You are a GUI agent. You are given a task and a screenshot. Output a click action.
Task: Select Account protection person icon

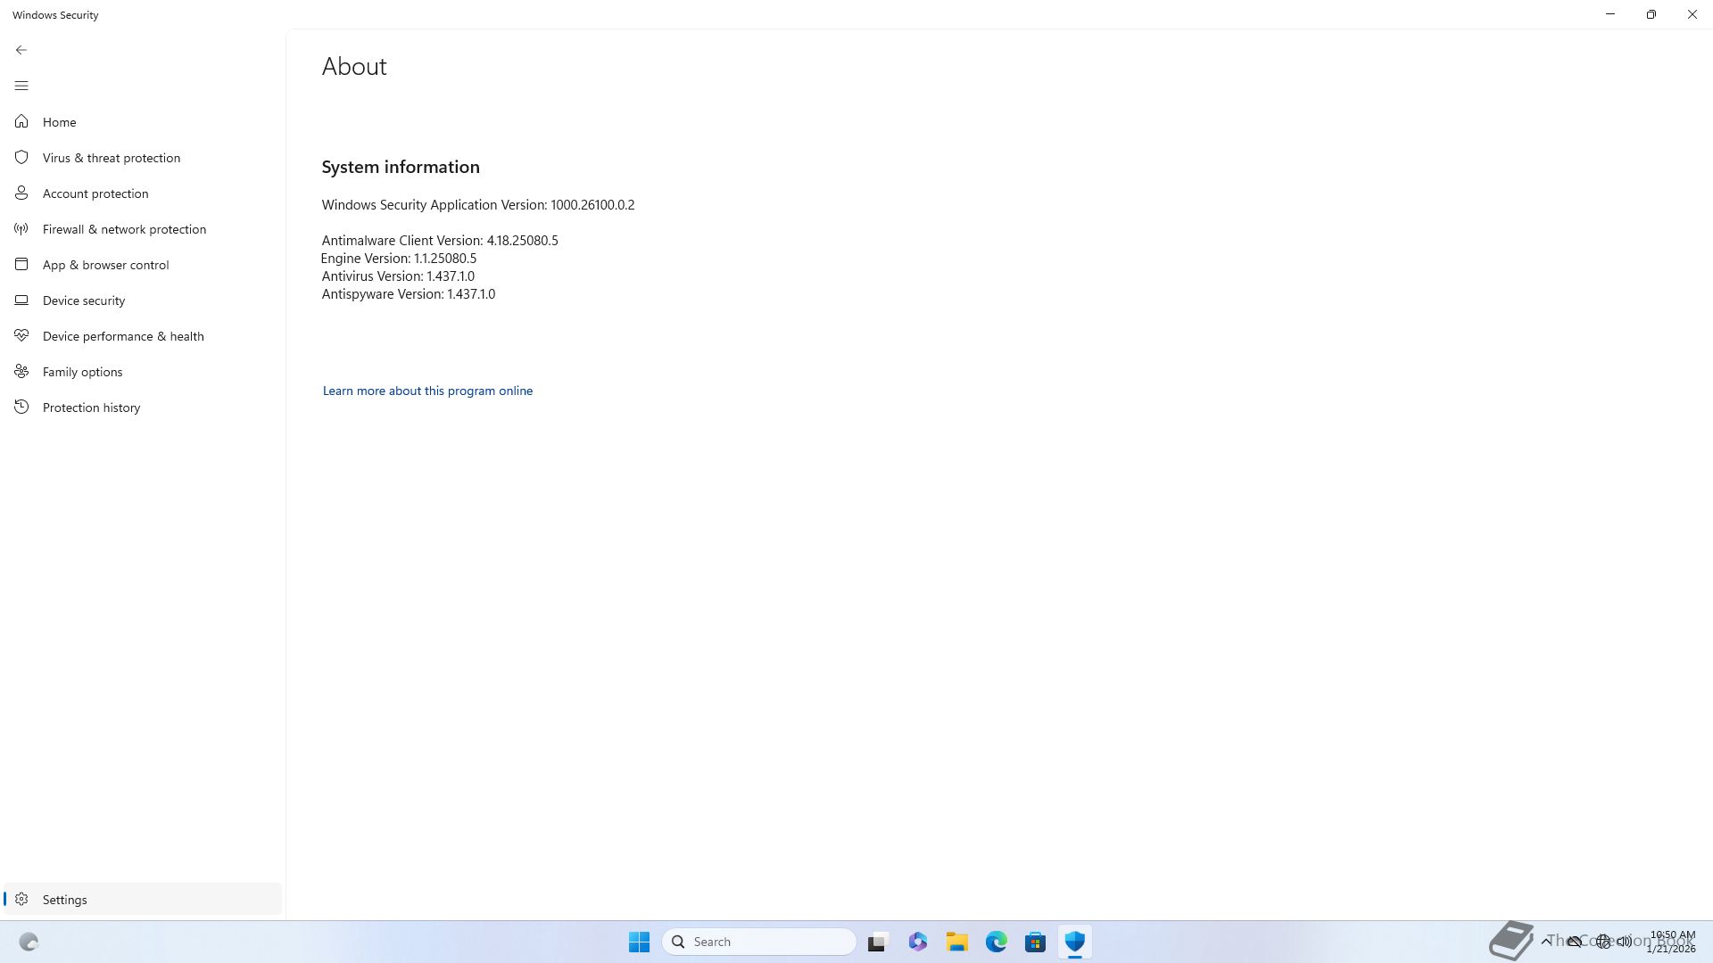click(21, 193)
